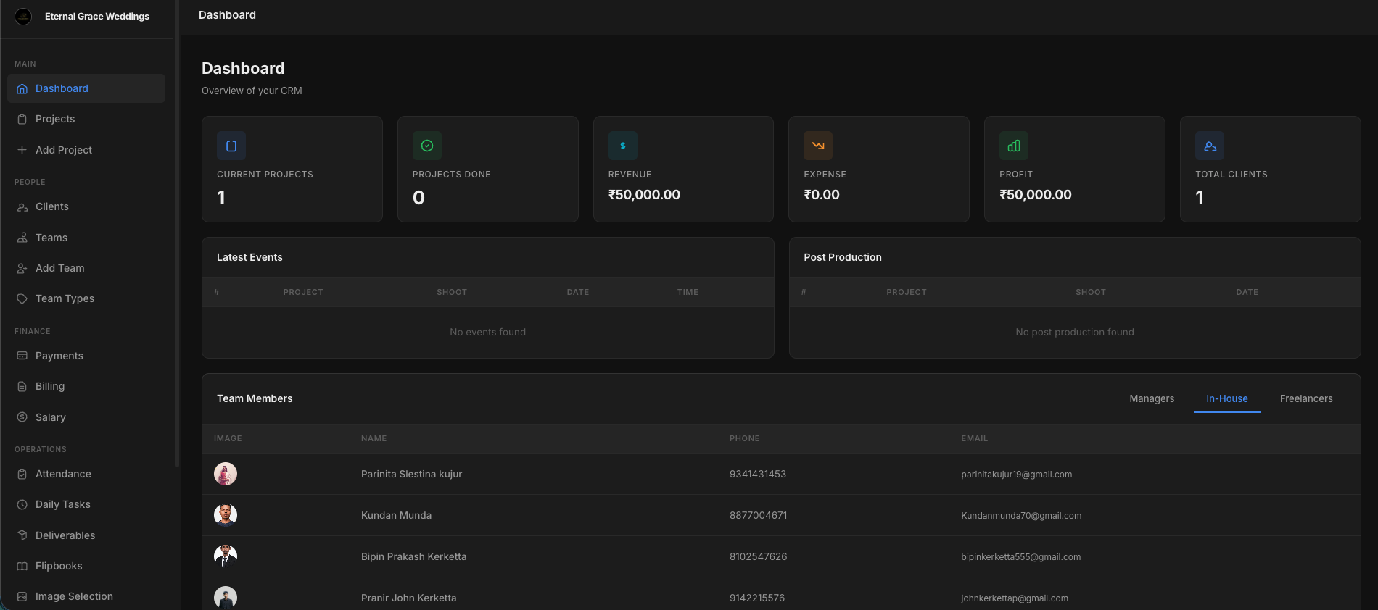Click the Projects Done checkmark icon
This screenshot has height=610, width=1378.
click(427, 146)
